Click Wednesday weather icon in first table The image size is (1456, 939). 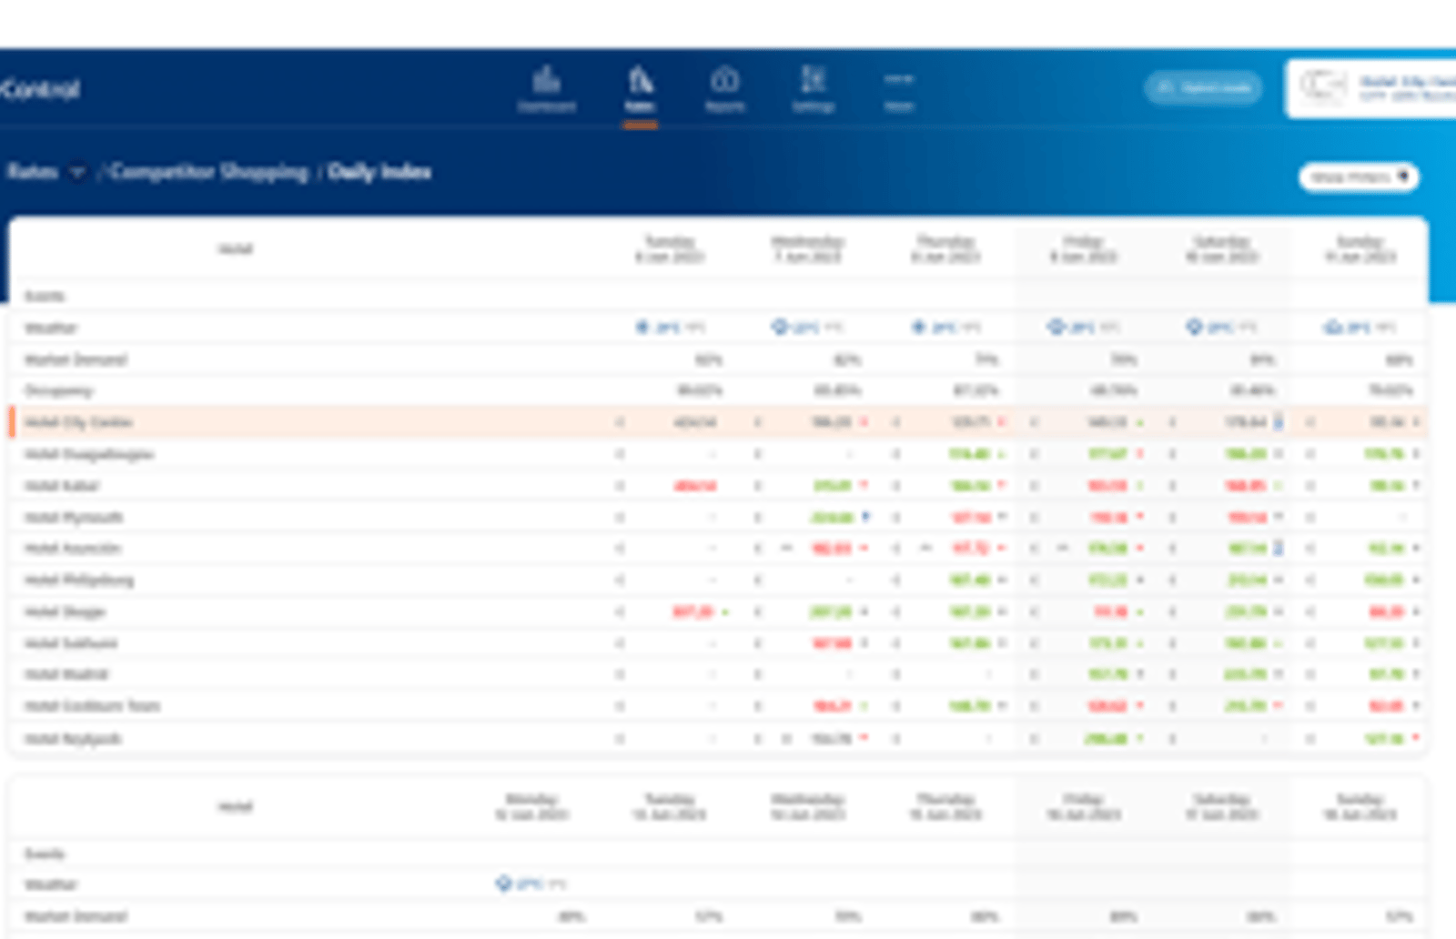[x=780, y=327]
